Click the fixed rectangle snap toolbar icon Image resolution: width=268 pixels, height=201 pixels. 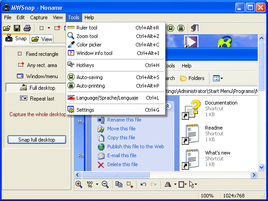[x=42, y=28]
